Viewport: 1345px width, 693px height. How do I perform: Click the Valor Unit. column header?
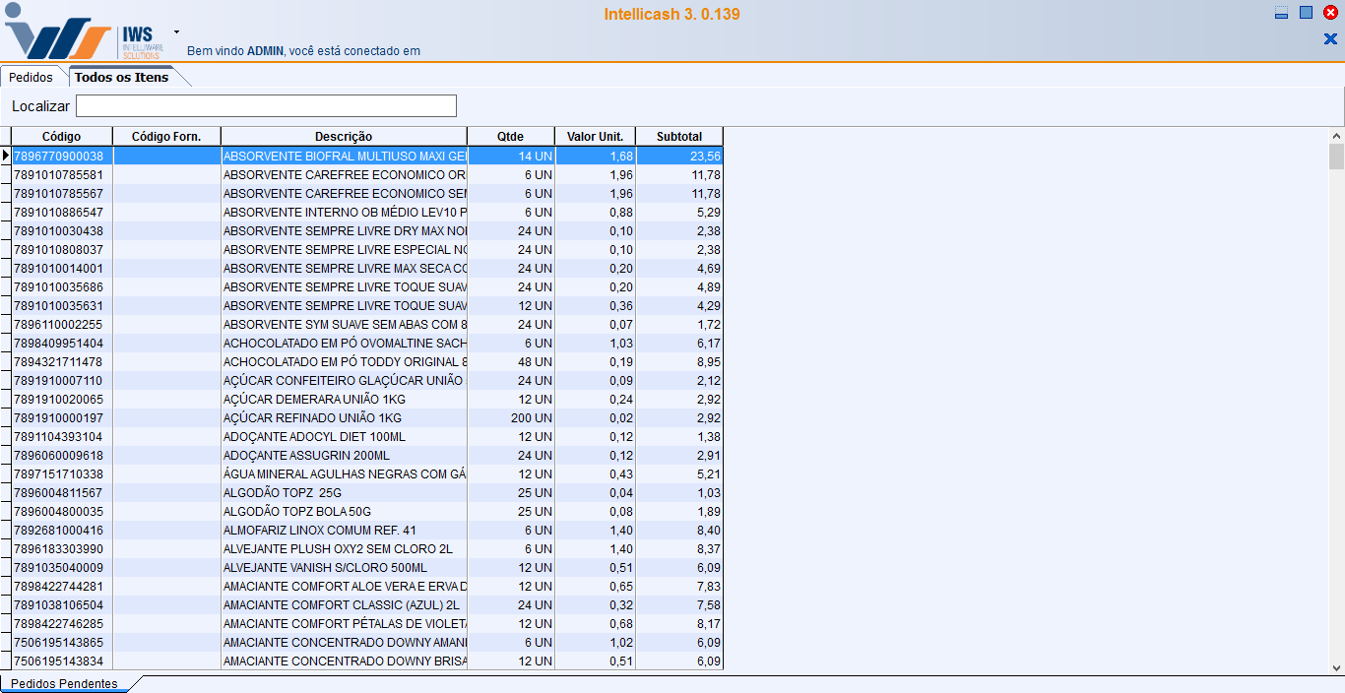pos(595,137)
